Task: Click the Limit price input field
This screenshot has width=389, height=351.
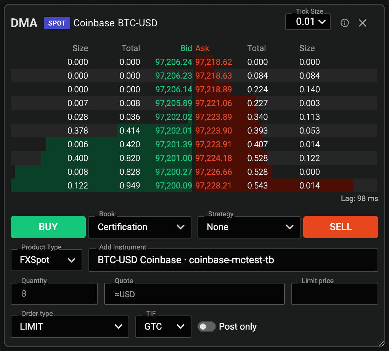Action: (334, 294)
